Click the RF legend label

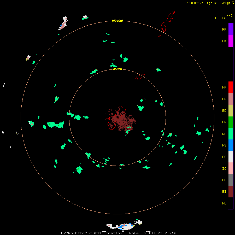(224, 30)
